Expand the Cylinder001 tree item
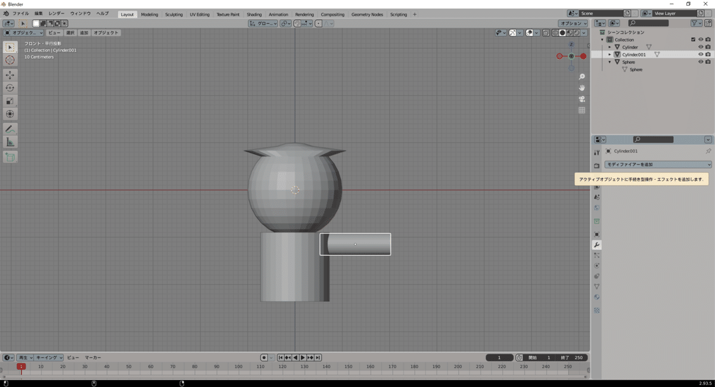This screenshot has height=387, width=715. (610, 54)
